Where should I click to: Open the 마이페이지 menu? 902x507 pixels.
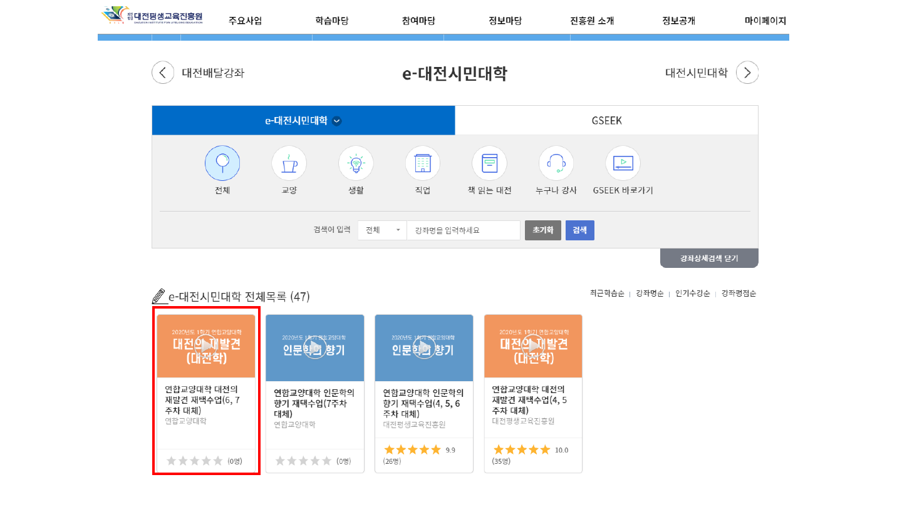pyautogui.click(x=765, y=21)
